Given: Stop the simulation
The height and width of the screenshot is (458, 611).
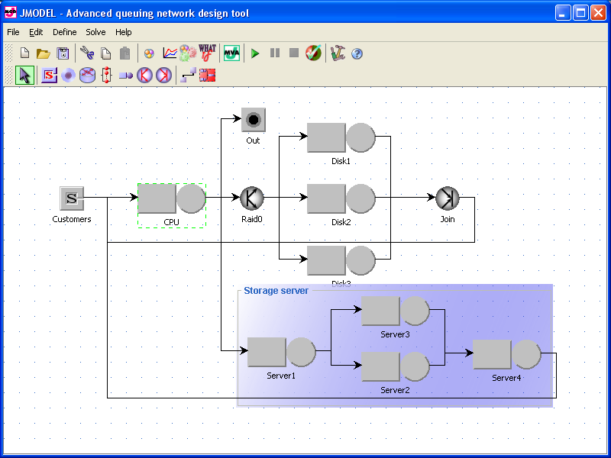Looking at the screenshot, I should click(x=294, y=53).
